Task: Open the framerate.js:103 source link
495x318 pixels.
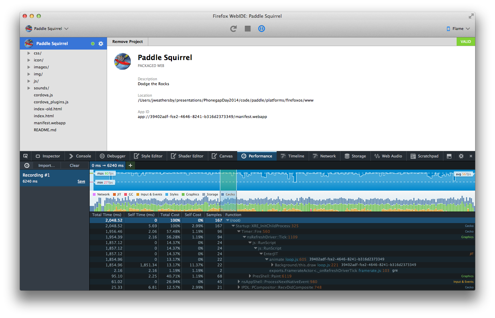Action: tap(374, 271)
